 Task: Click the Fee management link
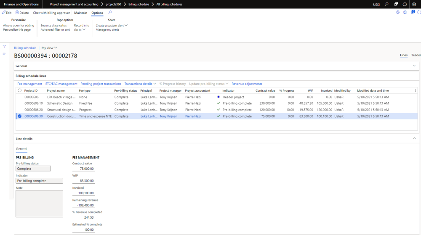[29, 84]
